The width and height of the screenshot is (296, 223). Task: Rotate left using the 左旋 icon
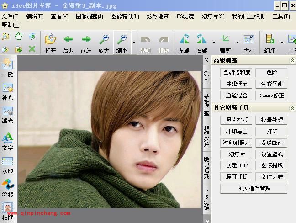coord(184,40)
